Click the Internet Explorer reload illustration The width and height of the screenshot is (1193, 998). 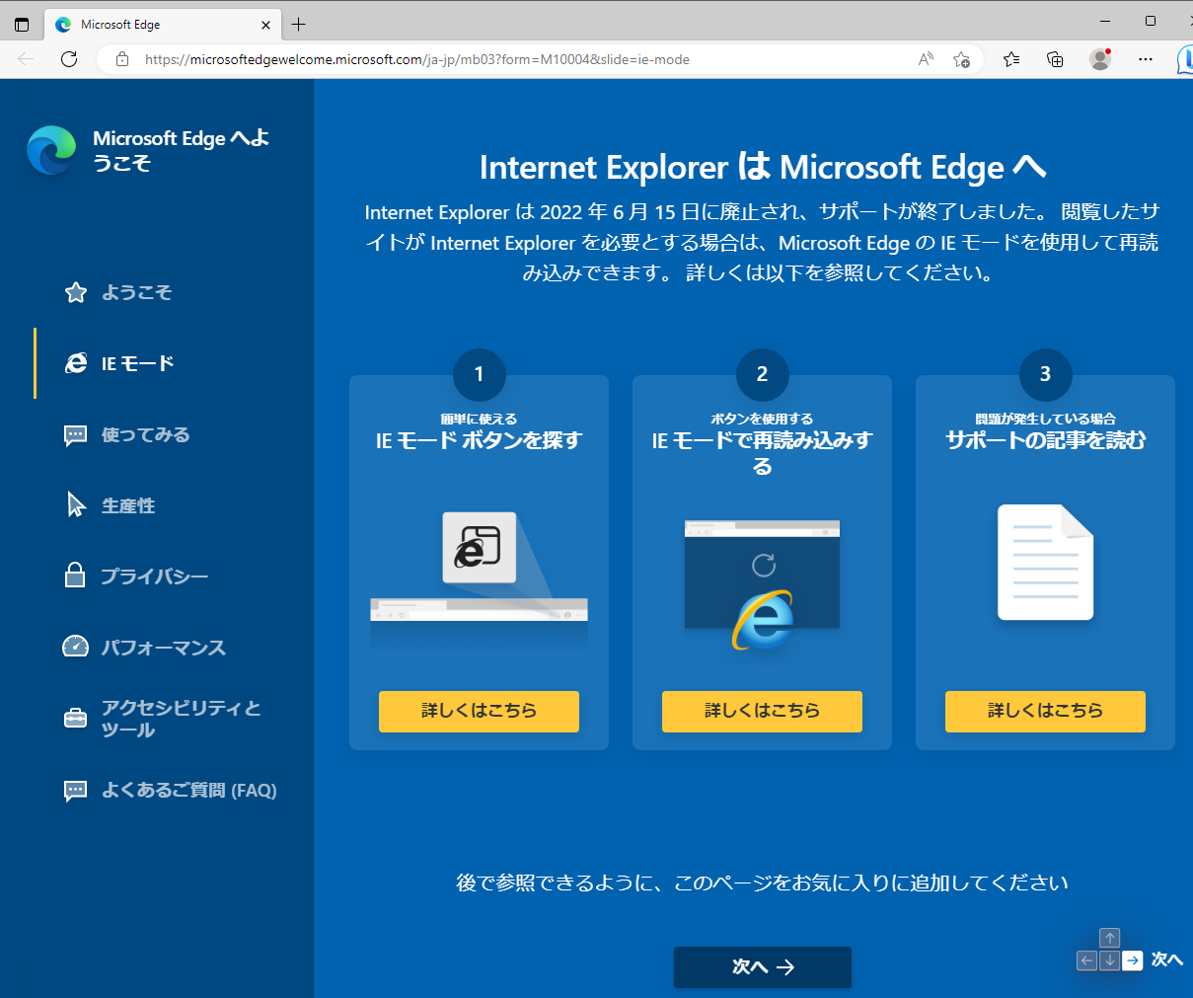pos(762,584)
